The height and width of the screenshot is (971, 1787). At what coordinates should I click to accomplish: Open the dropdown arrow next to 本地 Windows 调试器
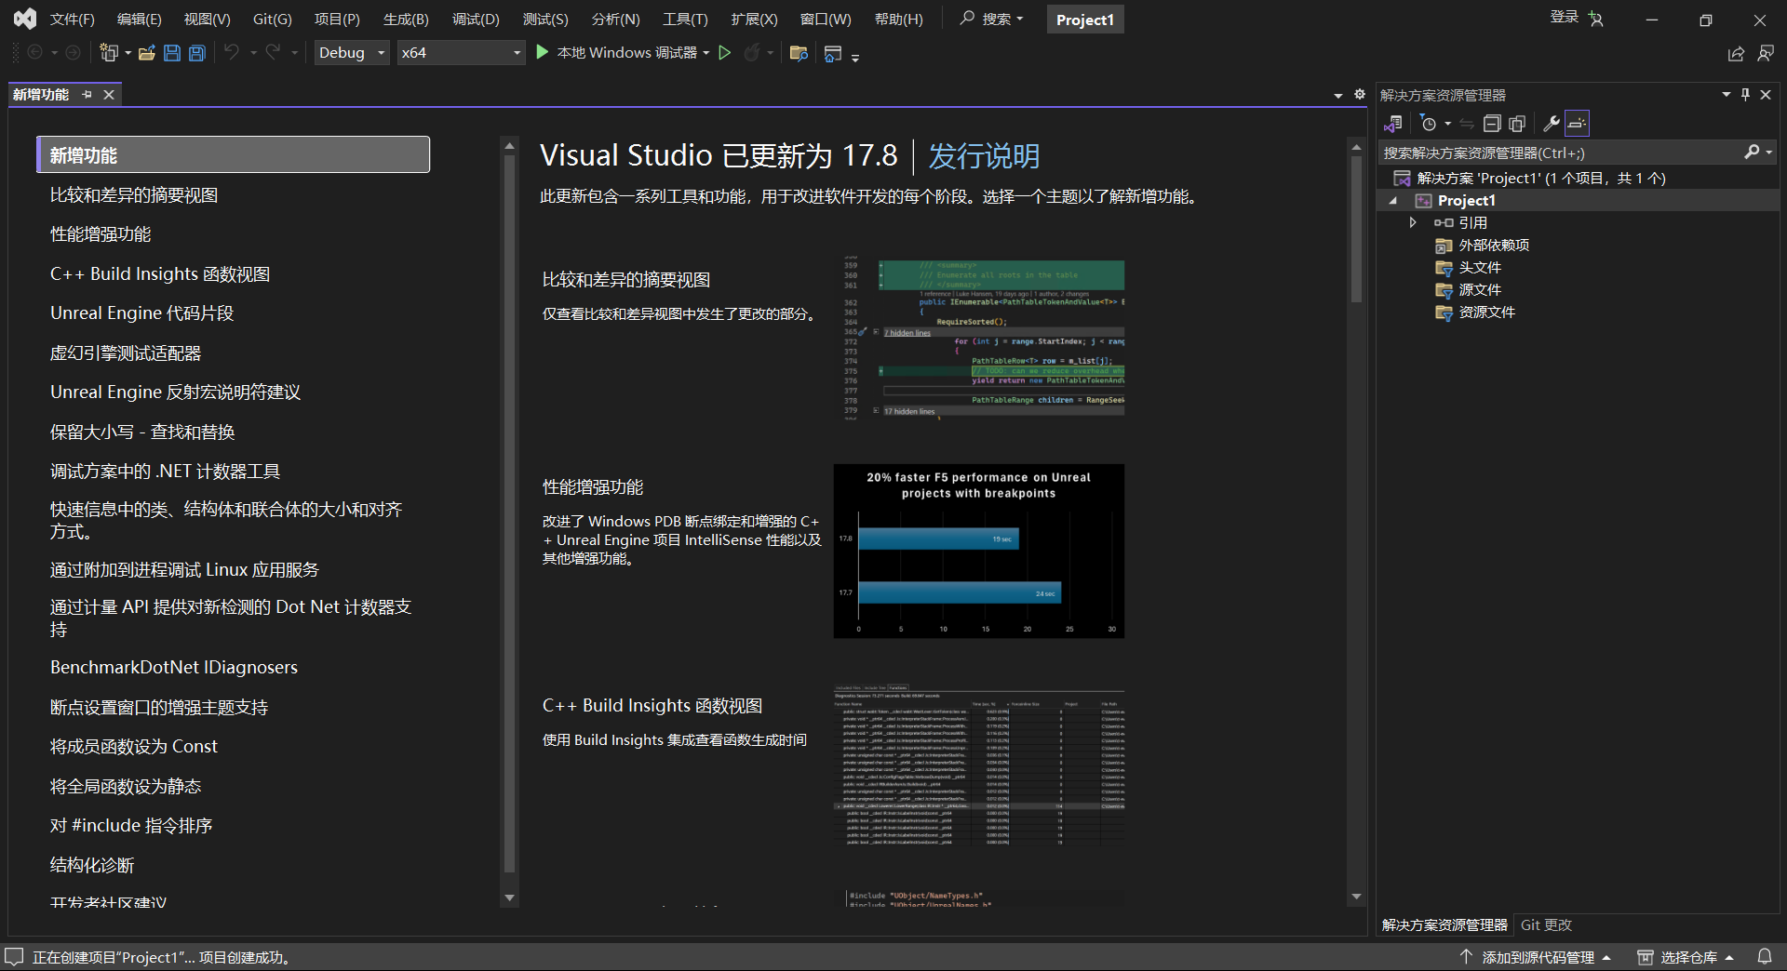(706, 53)
